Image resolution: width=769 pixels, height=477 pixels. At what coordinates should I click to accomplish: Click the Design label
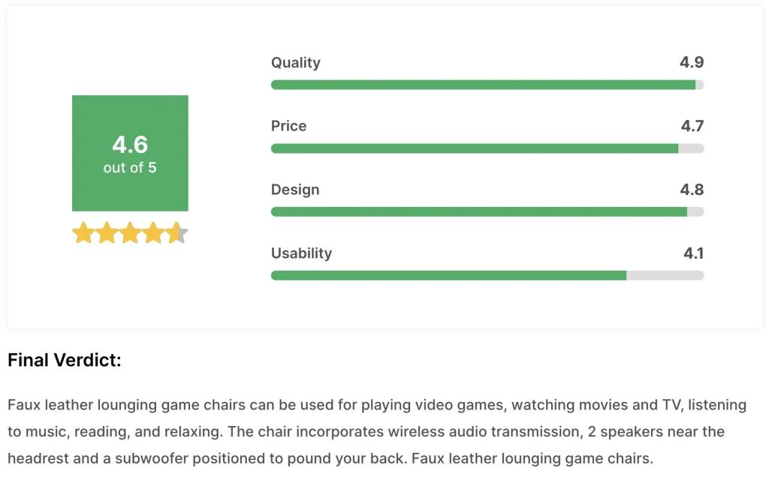click(295, 190)
